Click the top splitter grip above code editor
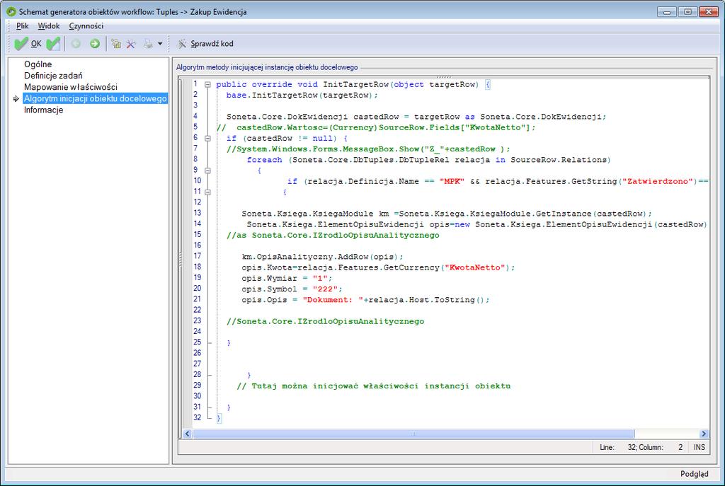The height and width of the screenshot is (486, 725). (x=444, y=76)
